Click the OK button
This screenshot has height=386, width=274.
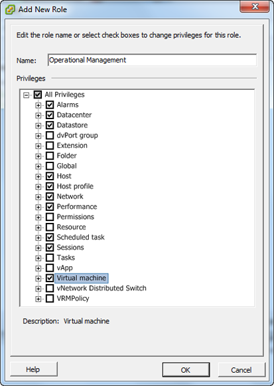[186, 370]
